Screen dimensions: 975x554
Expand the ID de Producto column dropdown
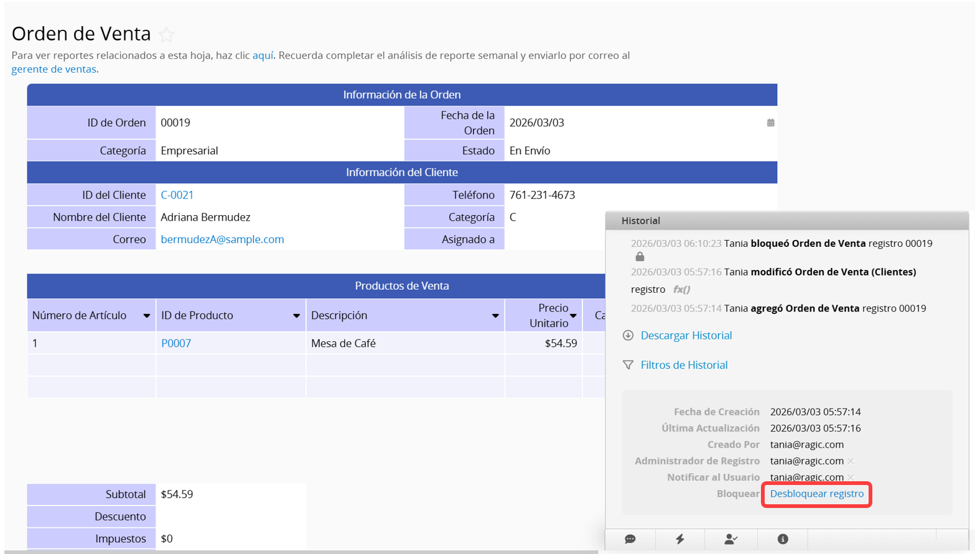(296, 316)
